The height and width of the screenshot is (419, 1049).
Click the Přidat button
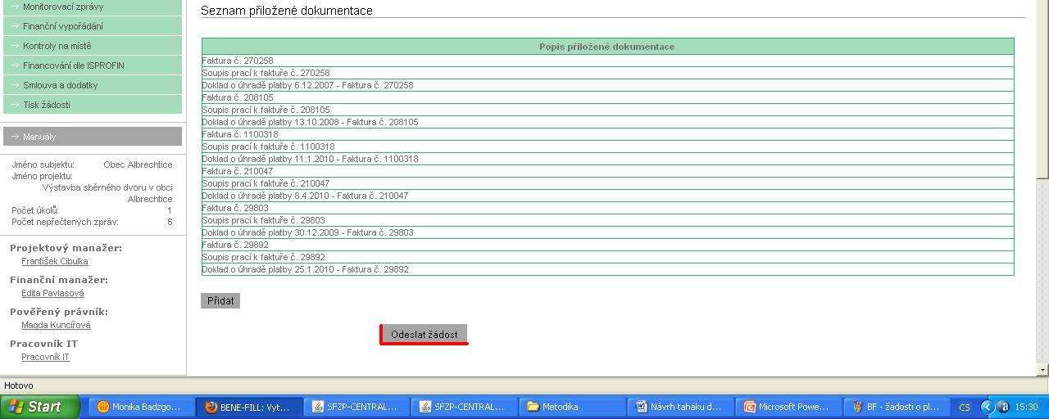point(220,301)
